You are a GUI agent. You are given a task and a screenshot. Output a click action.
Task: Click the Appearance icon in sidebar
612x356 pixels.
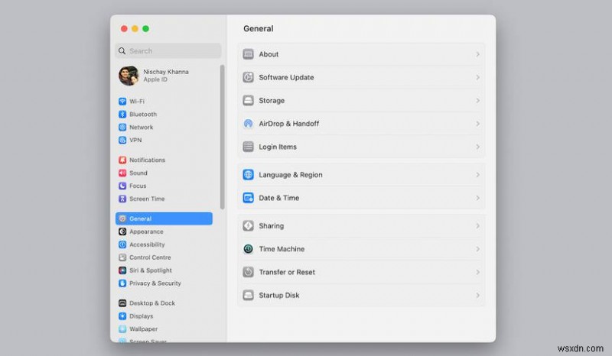coord(122,231)
